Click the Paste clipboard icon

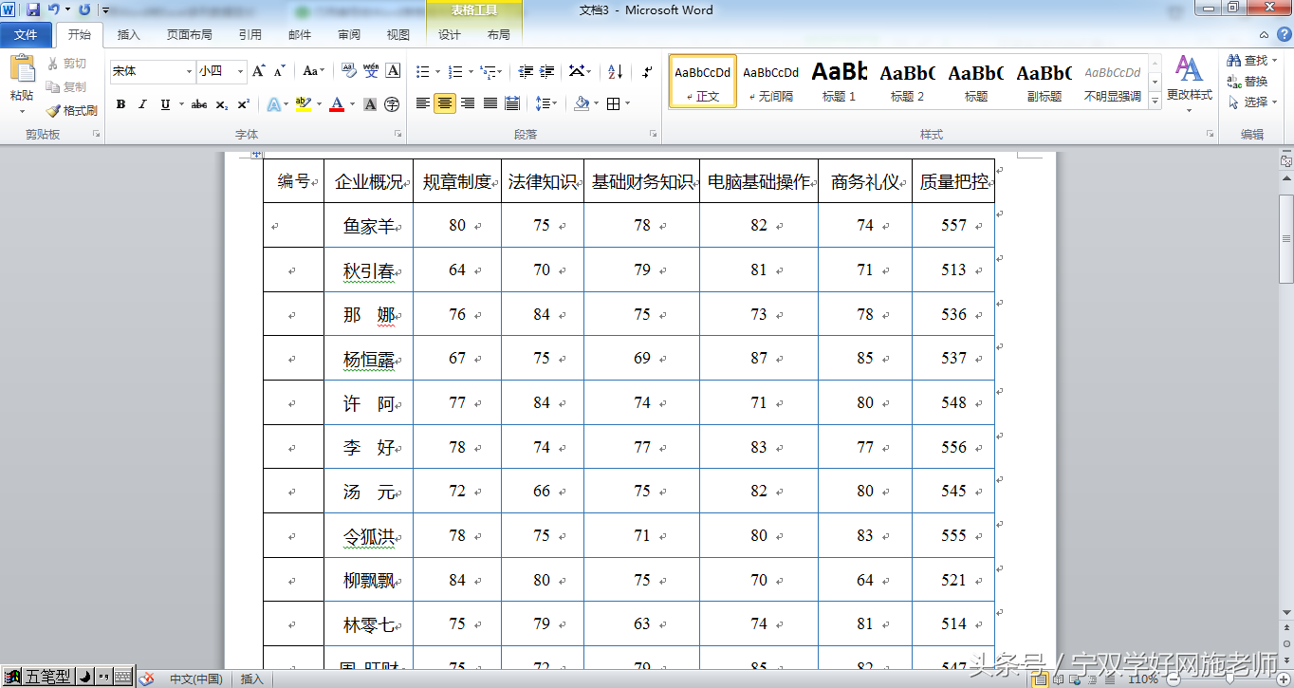tap(22, 69)
